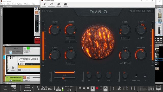
Task: Click the EQ HIGH knob
Action: (x=108, y=75)
